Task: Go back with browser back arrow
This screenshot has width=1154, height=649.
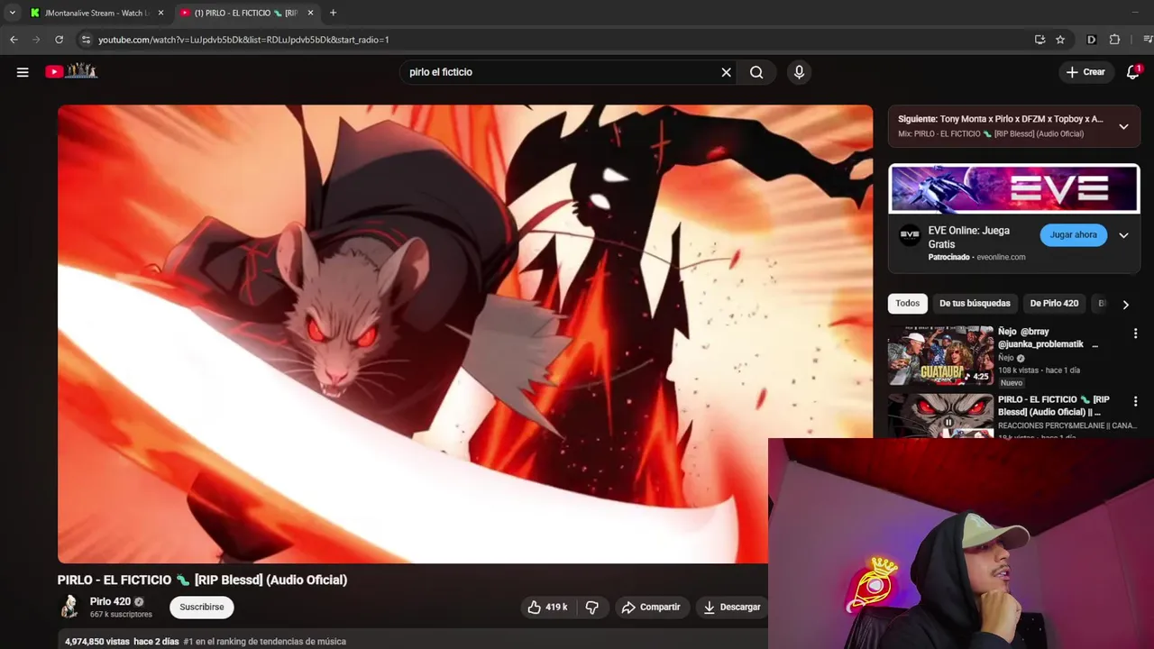Action: [x=14, y=40]
